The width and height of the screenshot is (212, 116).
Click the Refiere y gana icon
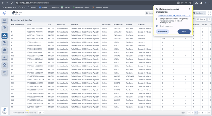4,111
